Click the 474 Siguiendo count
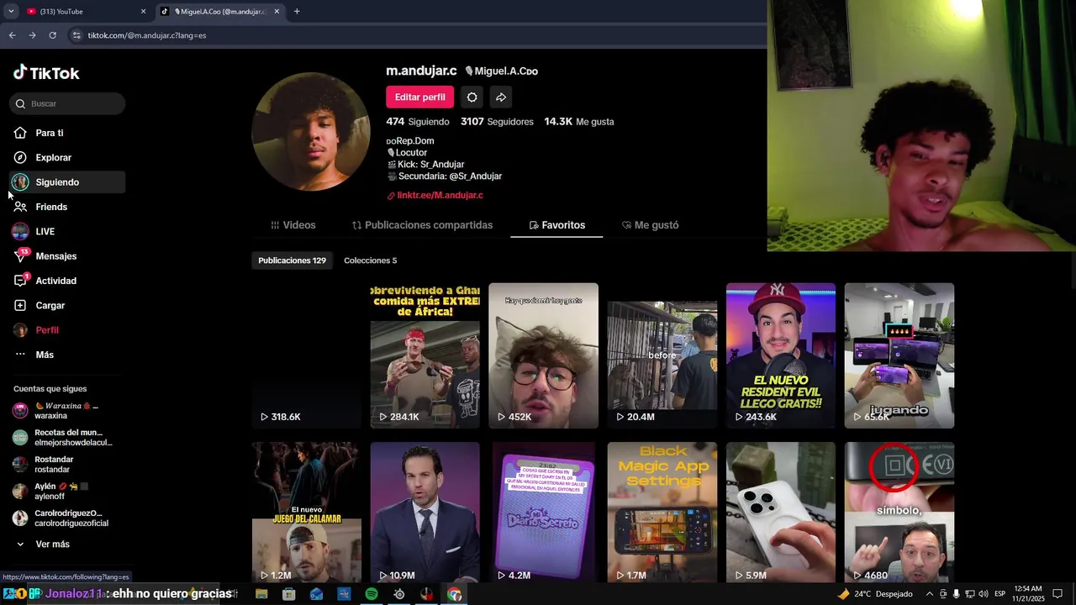1076x605 pixels. coord(417,122)
